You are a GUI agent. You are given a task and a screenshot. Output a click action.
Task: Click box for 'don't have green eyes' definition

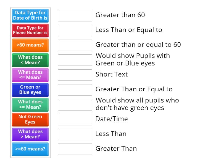(x=75, y=105)
